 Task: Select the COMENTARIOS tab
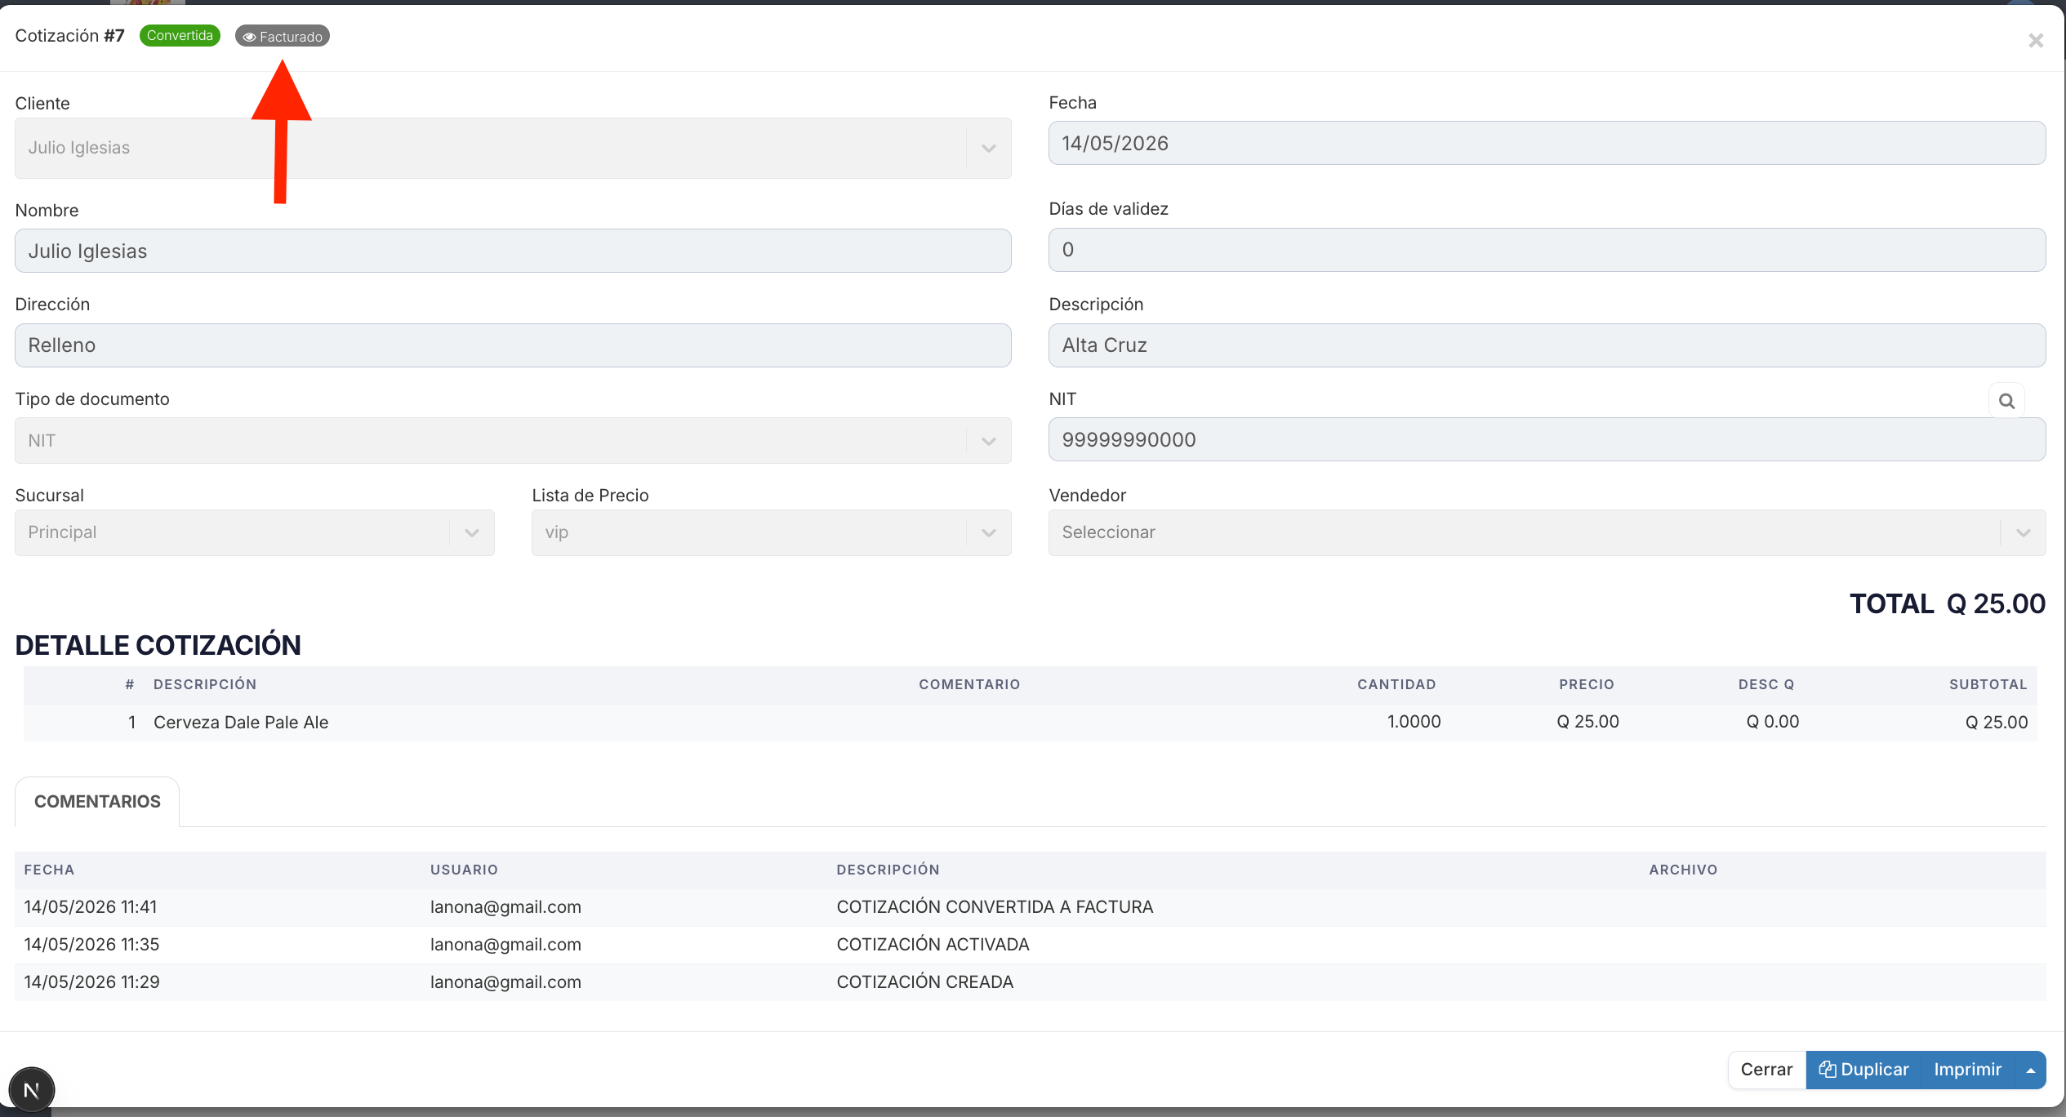click(97, 802)
